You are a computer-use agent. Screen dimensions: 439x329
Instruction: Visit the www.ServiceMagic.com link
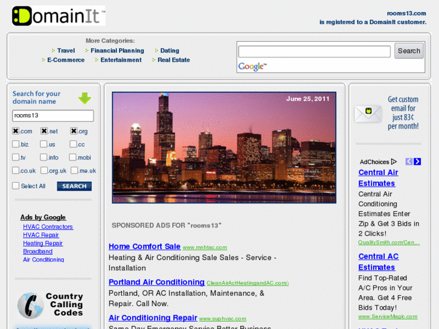[x=388, y=316]
